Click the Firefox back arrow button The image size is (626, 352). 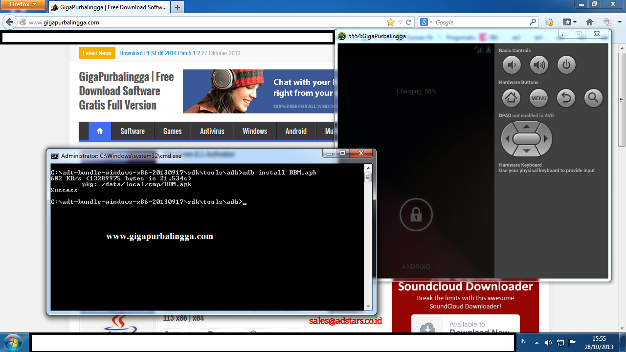[9, 22]
